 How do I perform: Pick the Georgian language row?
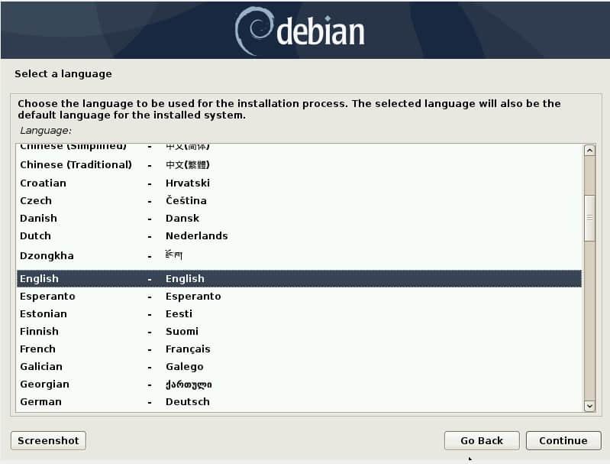[x=298, y=385]
